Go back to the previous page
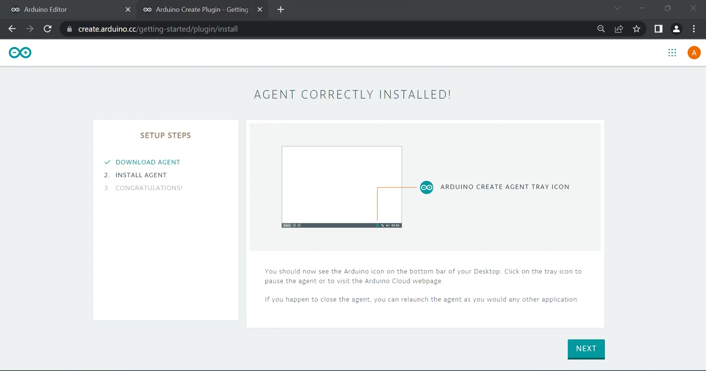 pyautogui.click(x=12, y=29)
